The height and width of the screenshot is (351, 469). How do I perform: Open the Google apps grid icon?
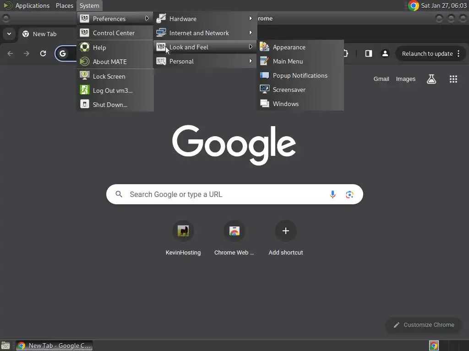pyautogui.click(x=453, y=79)
